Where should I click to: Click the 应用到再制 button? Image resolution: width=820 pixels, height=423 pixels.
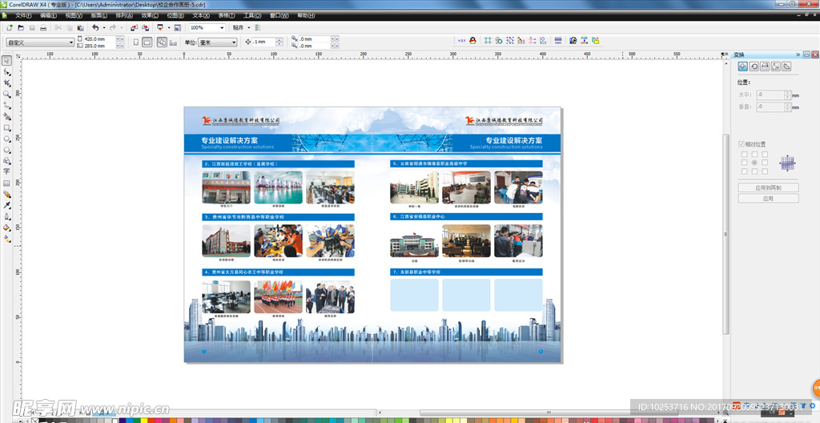768,187
